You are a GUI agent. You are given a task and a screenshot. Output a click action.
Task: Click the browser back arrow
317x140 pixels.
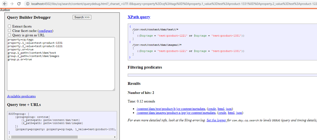click(3, 4)
